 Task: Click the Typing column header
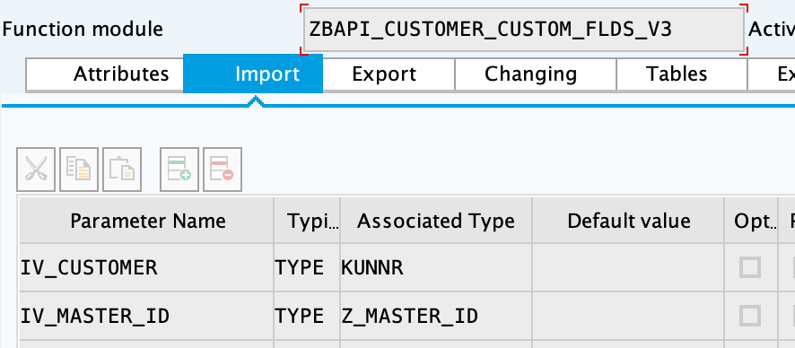click(307, 221)
